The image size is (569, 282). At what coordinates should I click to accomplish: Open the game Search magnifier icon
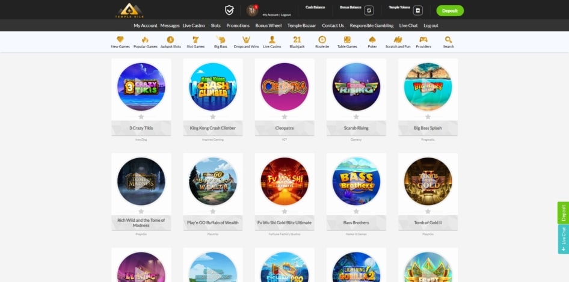point(448,40)
